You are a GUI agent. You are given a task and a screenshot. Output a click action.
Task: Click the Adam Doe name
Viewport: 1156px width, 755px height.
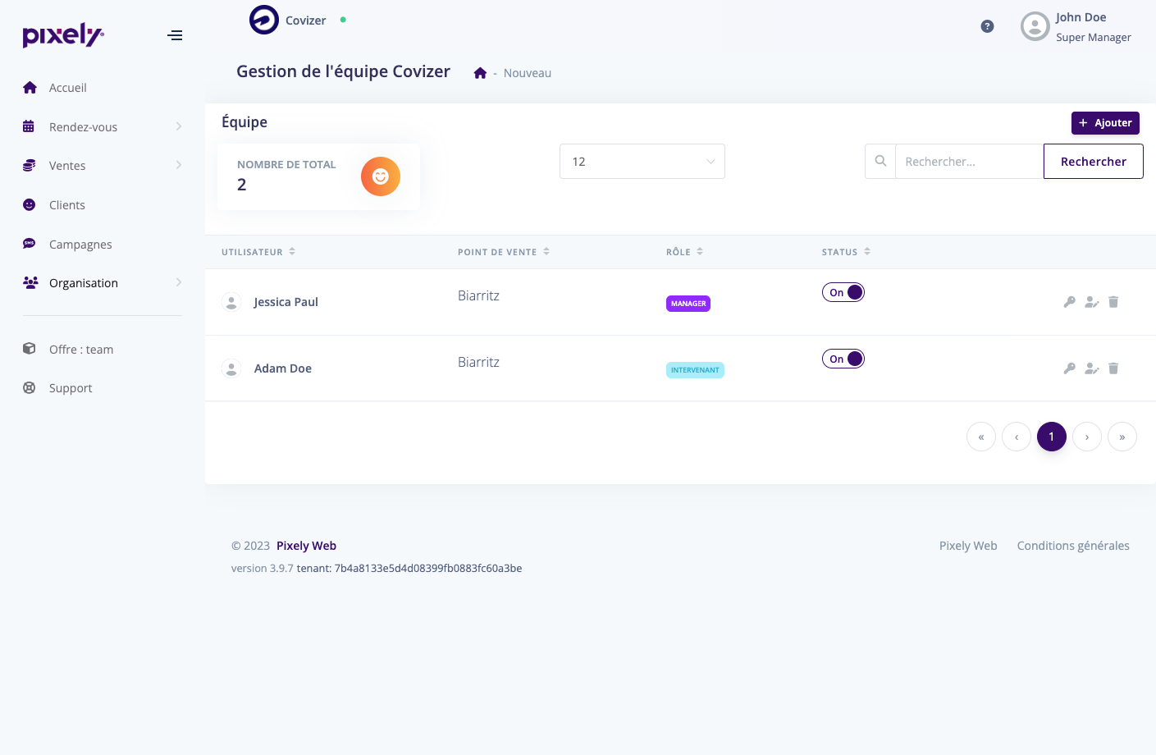pos(283,368)
